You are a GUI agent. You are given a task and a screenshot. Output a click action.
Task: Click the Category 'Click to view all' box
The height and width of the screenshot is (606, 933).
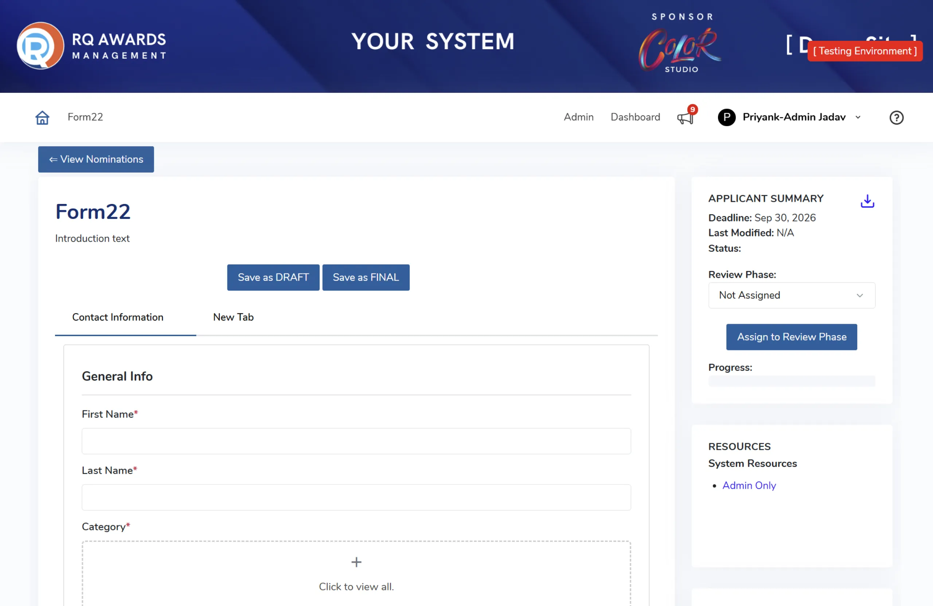pos(356,574)
